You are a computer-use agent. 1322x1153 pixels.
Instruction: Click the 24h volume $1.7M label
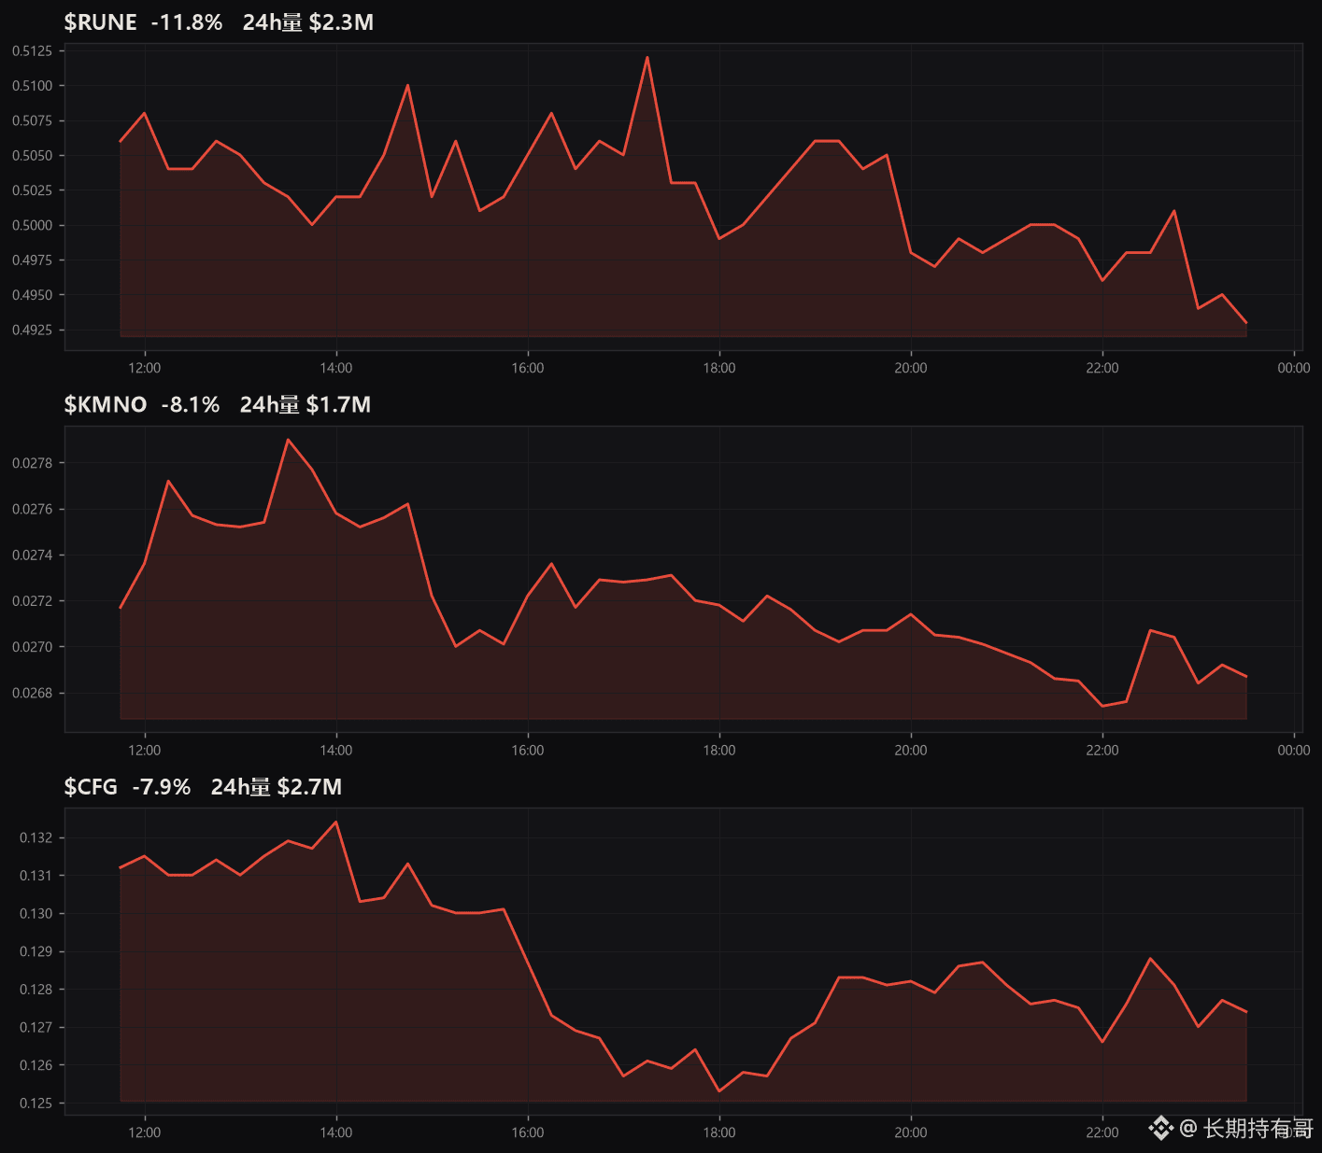pyautogui.click(x=306, y=404)
